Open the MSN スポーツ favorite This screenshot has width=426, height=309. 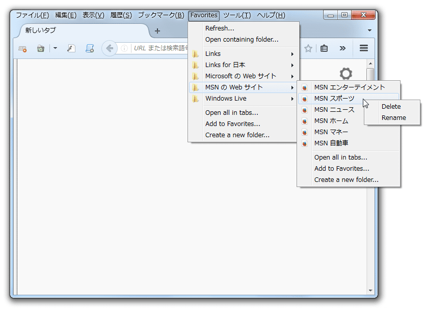(x=349, y=99)
